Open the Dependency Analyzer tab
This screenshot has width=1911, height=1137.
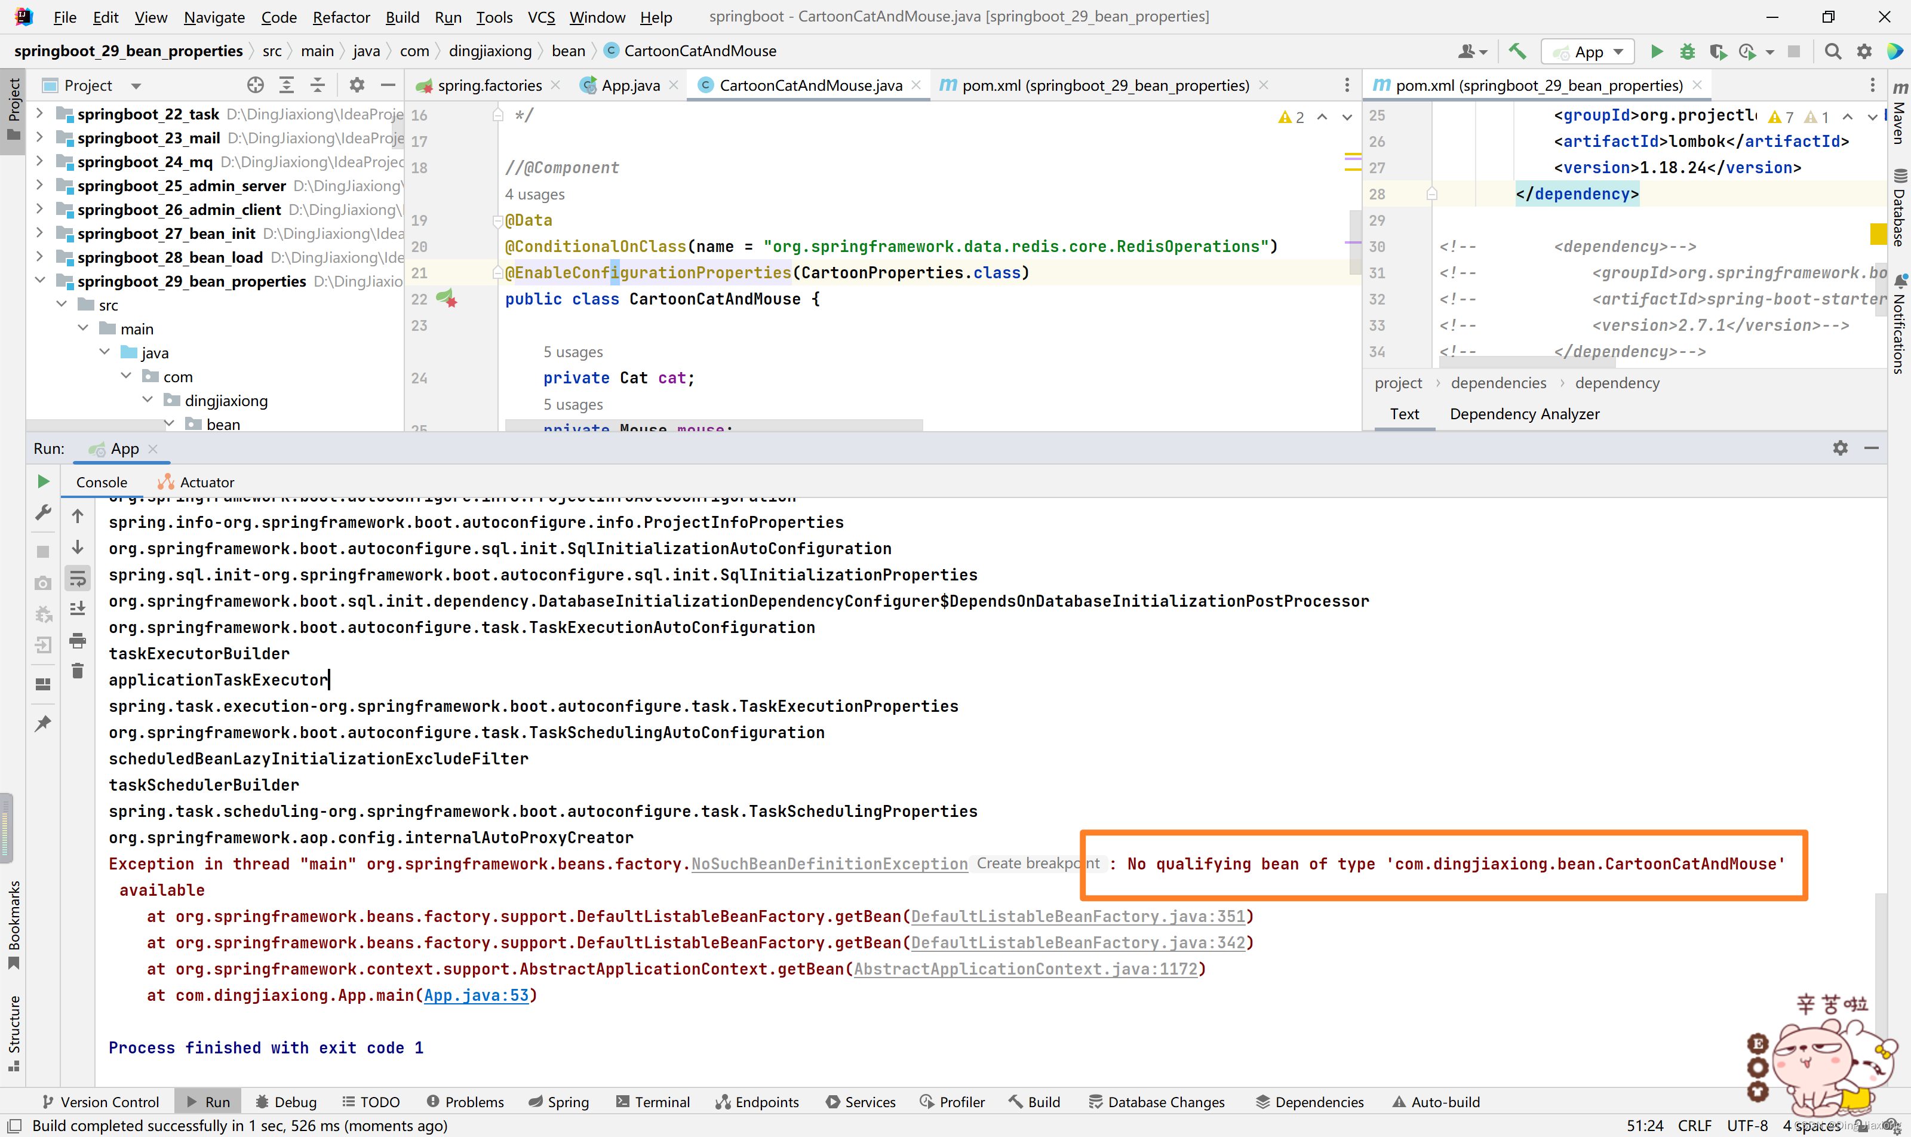(x=1524, y=414)
